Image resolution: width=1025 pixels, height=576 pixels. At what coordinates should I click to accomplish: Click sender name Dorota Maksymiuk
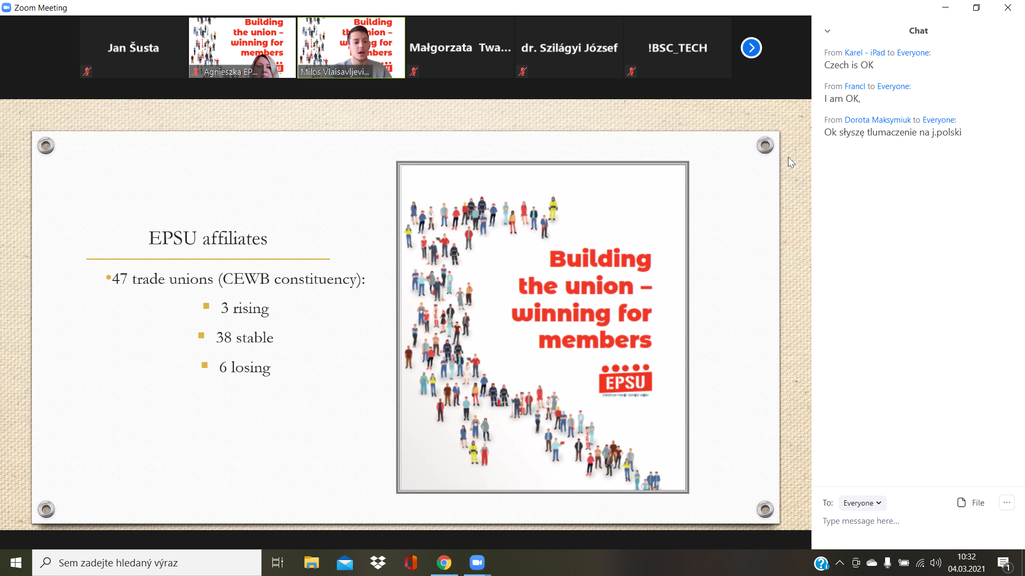[x=878, y=120]
